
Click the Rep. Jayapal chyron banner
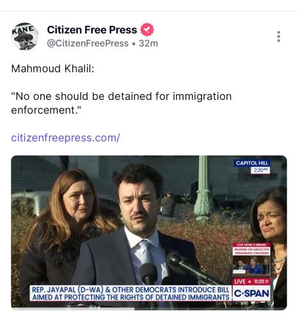(130, 293)
